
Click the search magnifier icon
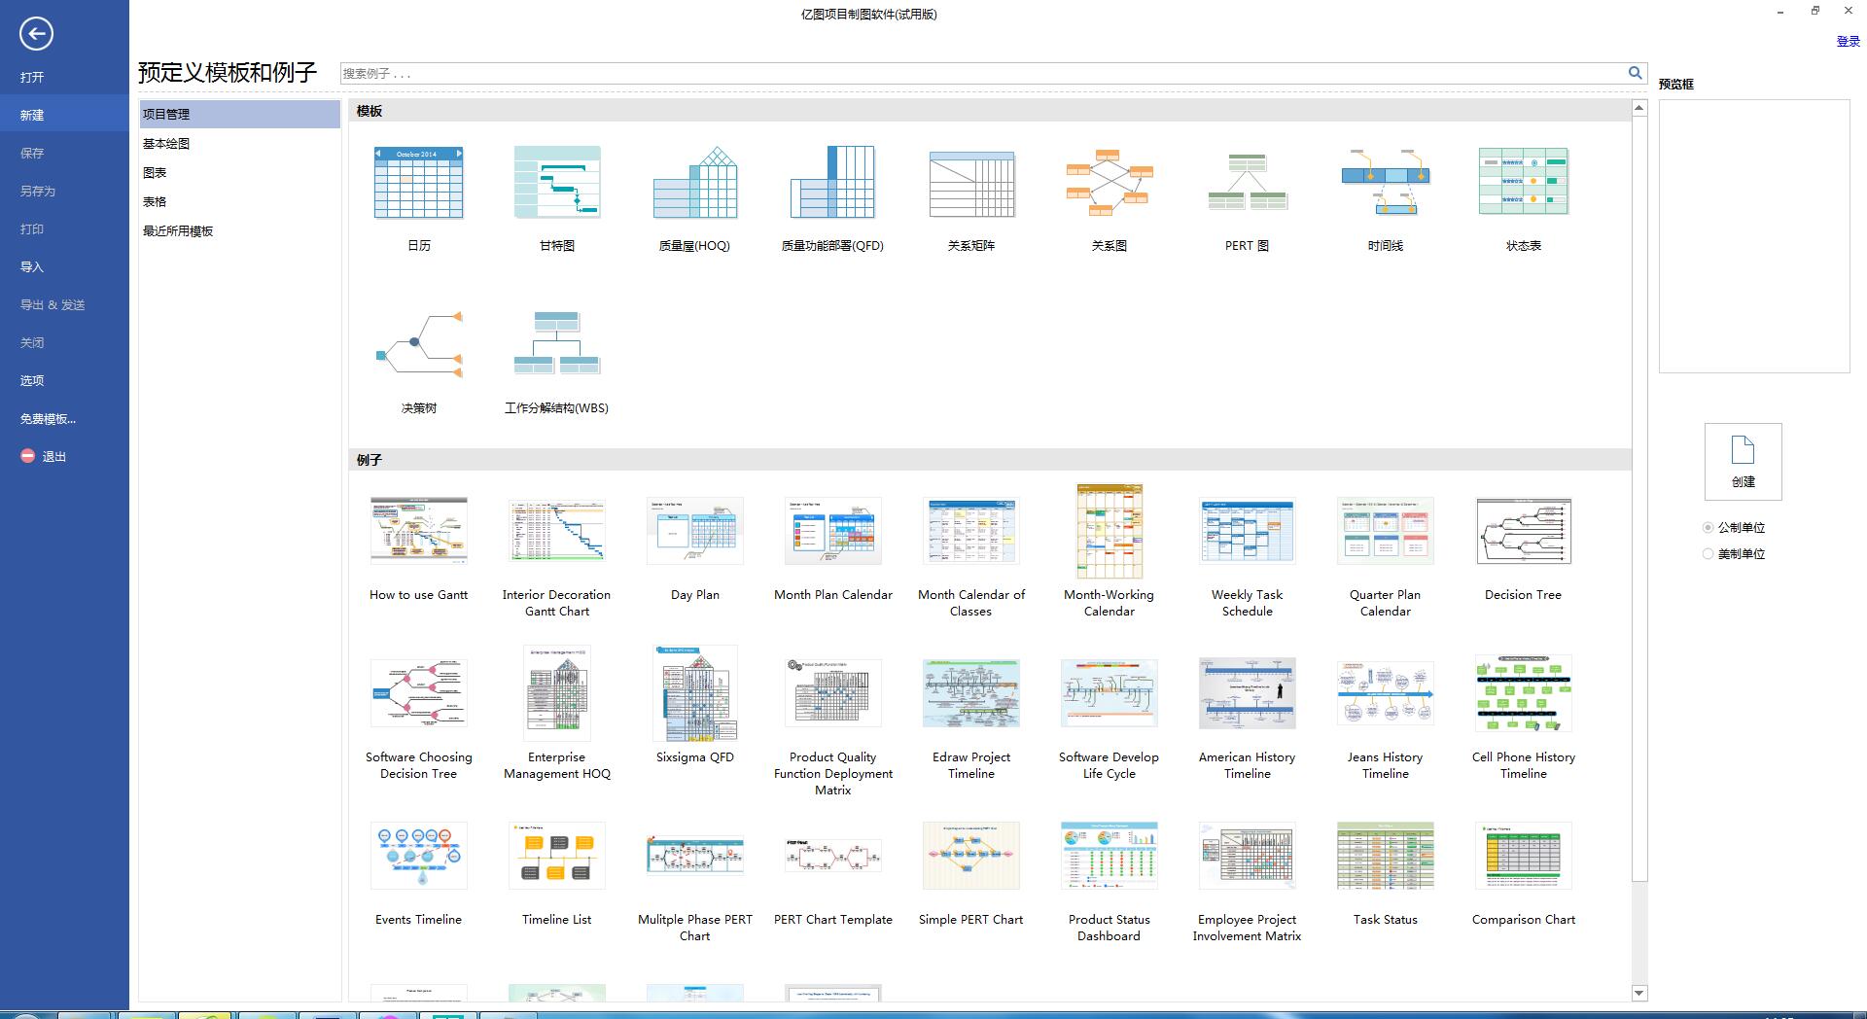pos(1635,73)
